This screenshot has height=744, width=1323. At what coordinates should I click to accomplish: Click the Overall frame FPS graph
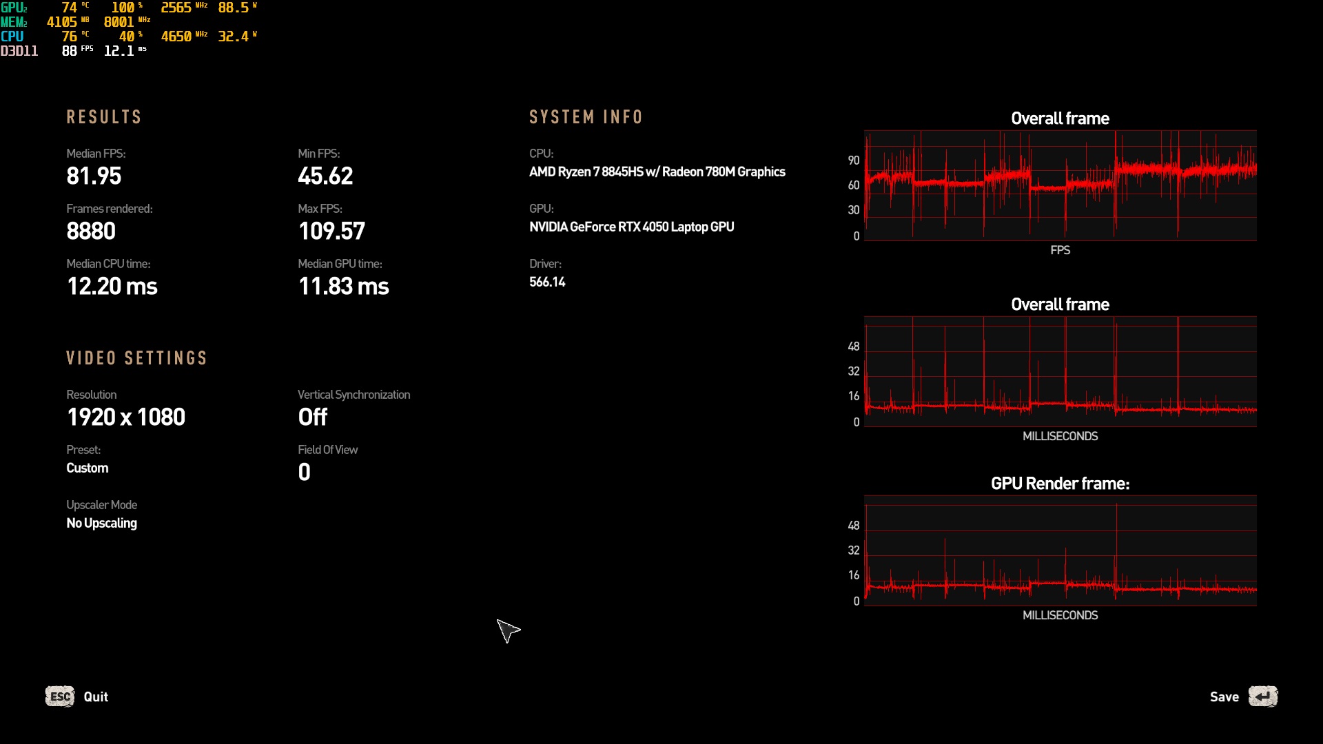point(1060,185)
